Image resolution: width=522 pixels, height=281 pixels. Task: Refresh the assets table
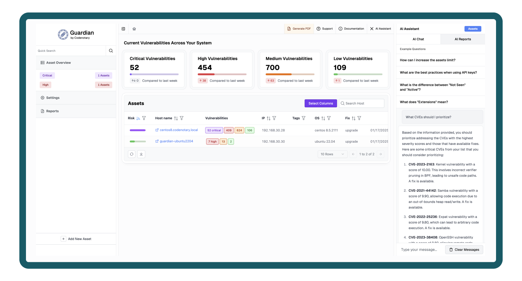132,154
